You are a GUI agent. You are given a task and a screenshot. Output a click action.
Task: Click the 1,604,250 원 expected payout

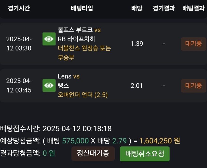[x=159, y=141]
